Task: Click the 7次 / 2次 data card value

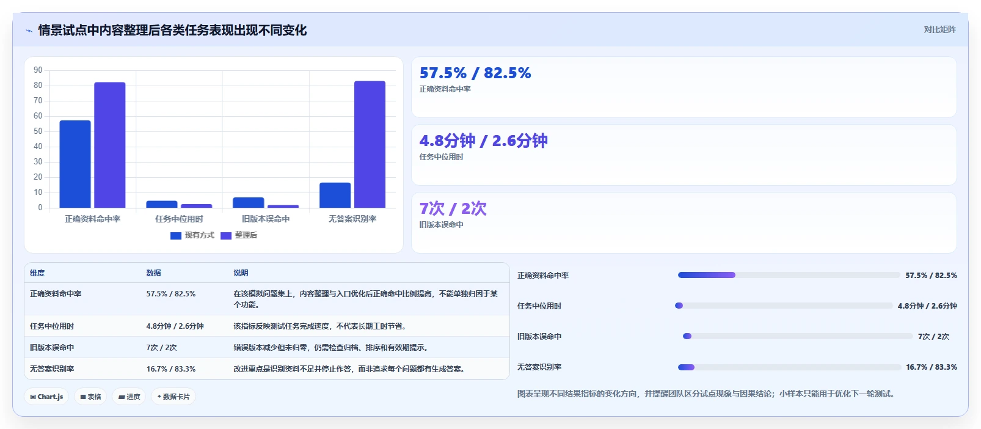Action: coord(453,209)
